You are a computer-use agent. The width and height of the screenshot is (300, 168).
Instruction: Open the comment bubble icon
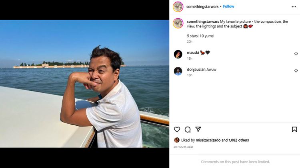(x=188, y=129)
